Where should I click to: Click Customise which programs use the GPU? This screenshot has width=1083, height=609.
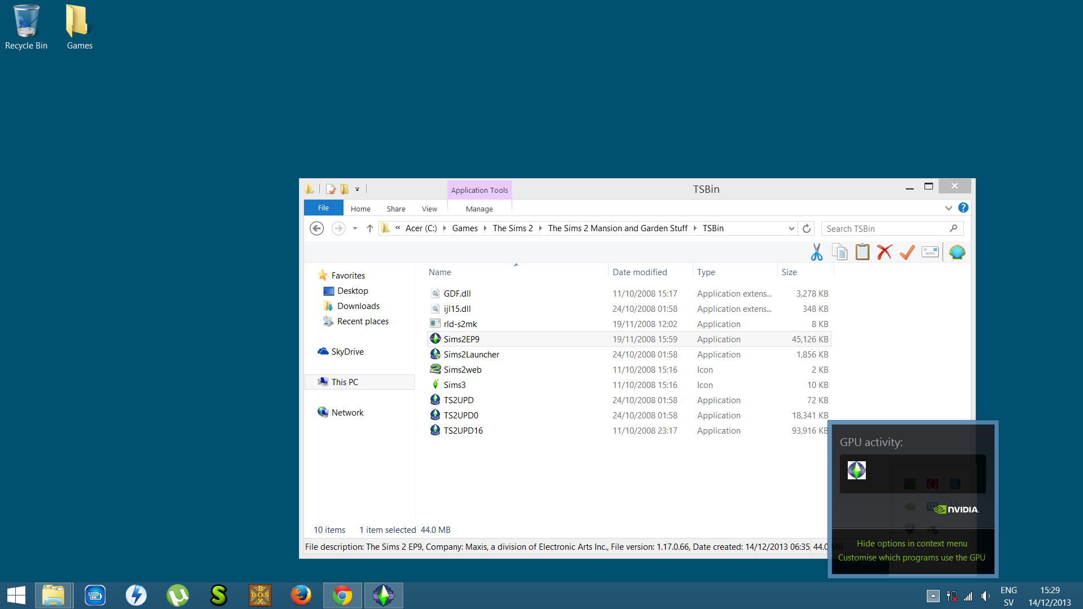(x=912, y=558)
